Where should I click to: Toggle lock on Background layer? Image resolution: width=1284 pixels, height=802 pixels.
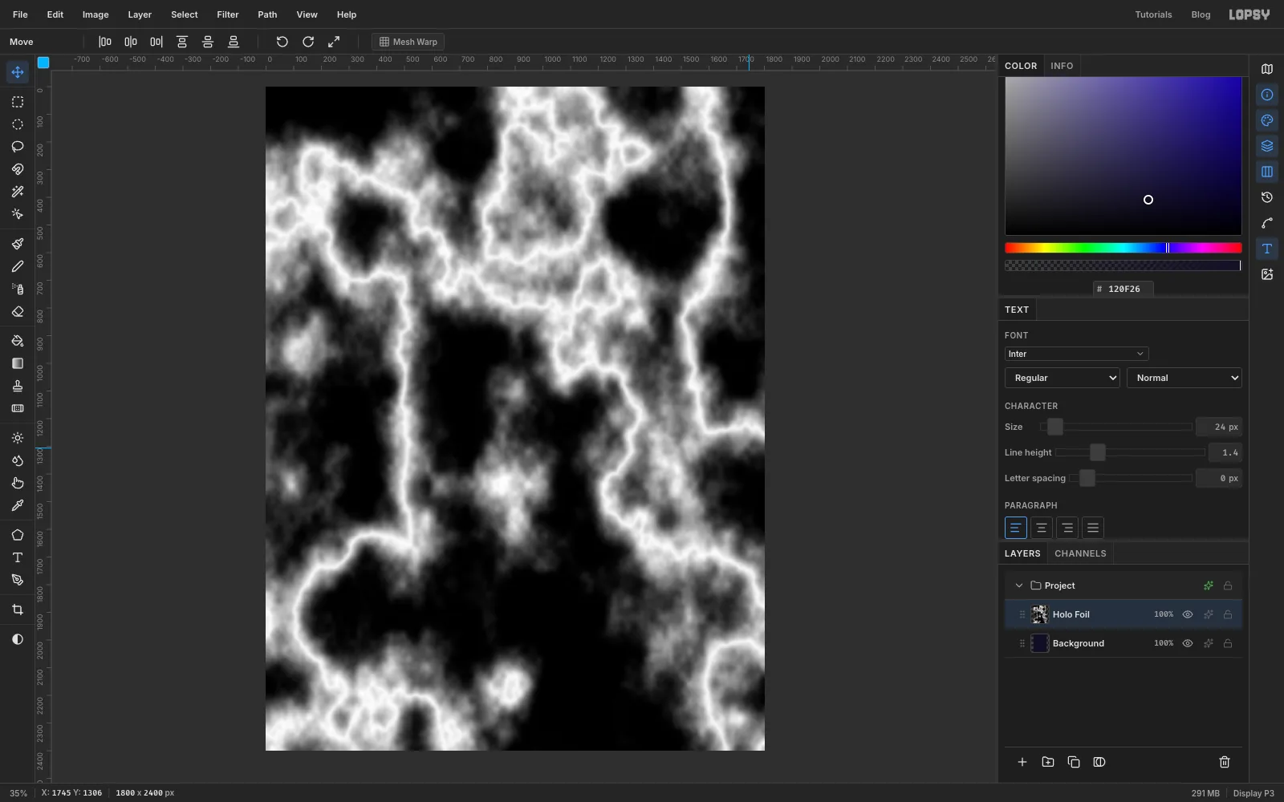click(1228, 643)
